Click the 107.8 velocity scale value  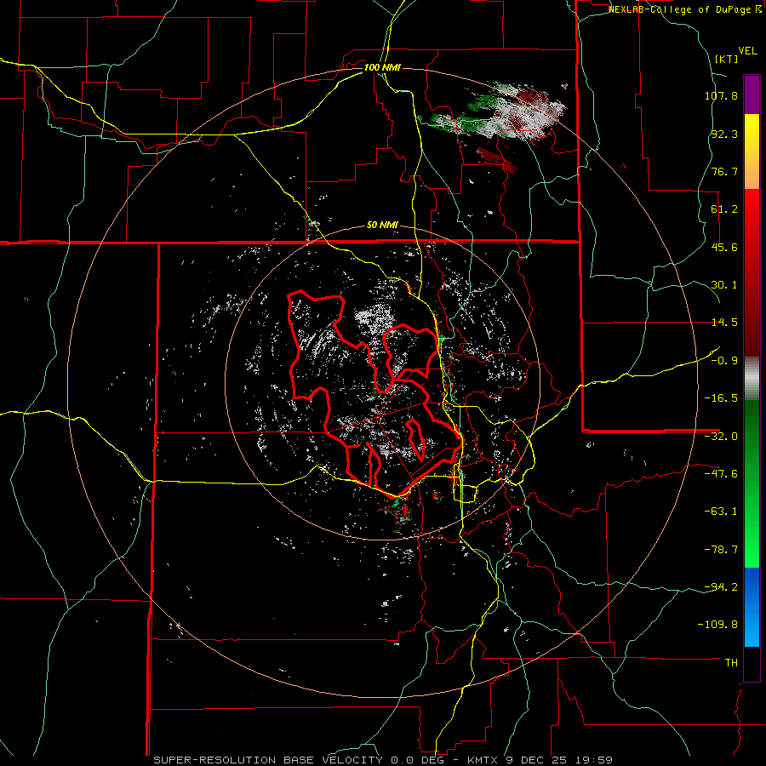click(x=721, y=95)
